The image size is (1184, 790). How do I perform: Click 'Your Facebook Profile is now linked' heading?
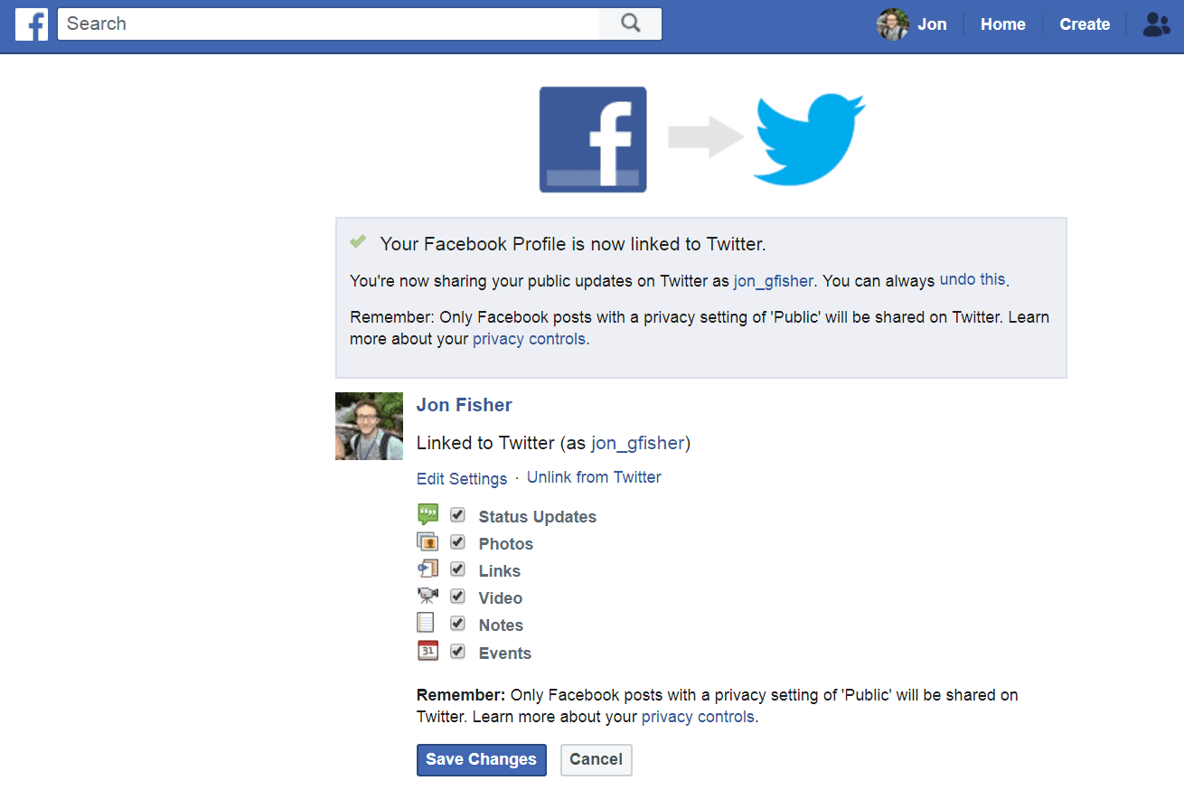click(573, 244)
